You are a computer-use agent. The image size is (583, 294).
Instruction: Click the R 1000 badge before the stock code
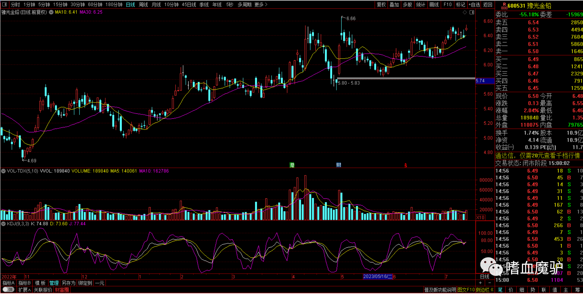pos(504,6)
